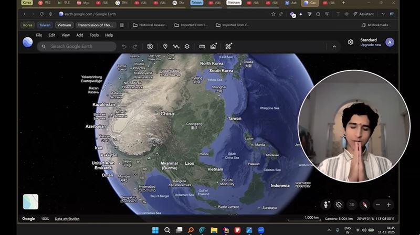Viewport: 420px width, 235px height.
Task: Reset orientation with the compass
Action: click(x=364, y=205)
